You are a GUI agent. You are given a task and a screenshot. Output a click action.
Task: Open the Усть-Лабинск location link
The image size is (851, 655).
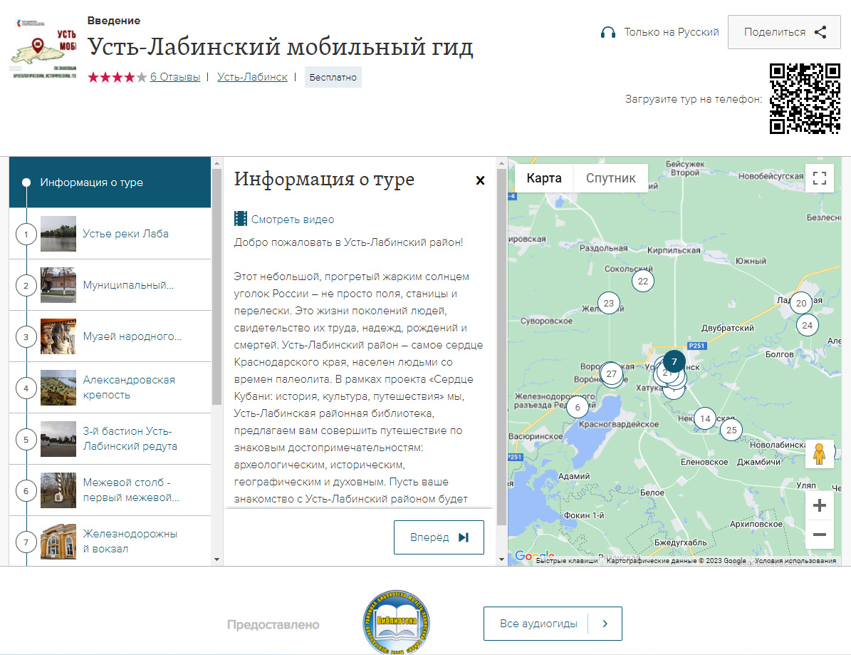pyautogui.click(x=252, y=77)
